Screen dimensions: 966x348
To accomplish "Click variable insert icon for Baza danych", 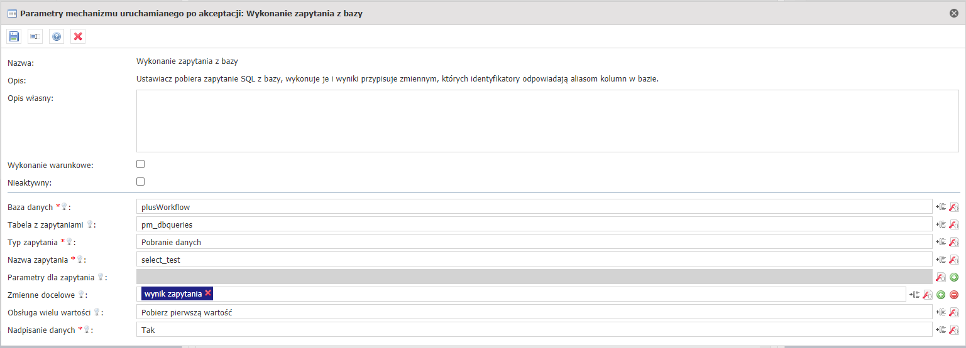I will click(941, 207).
